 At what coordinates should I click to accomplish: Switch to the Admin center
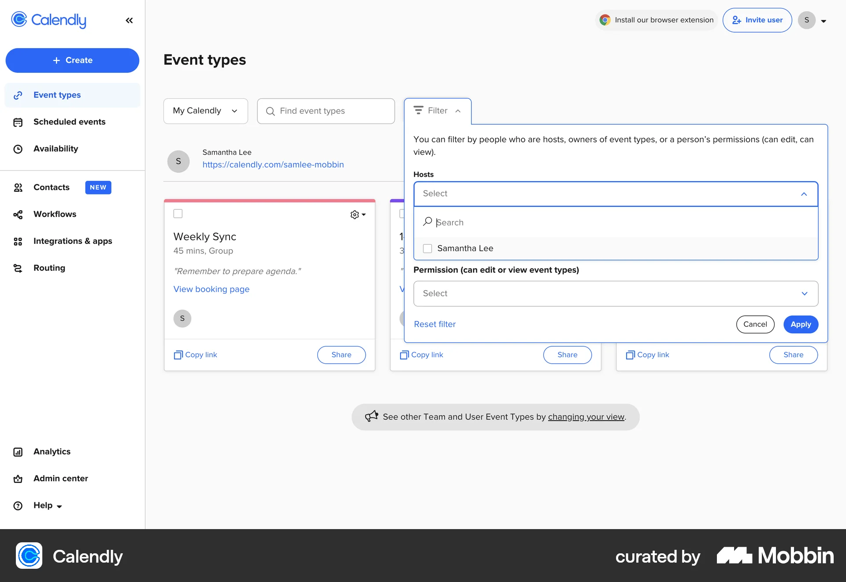tap(60, 478)
